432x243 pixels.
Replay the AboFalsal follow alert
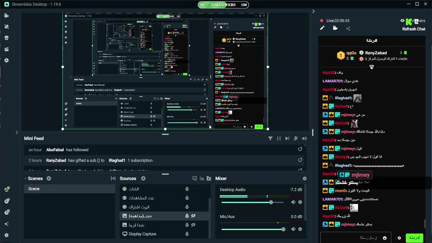point(300,149)
